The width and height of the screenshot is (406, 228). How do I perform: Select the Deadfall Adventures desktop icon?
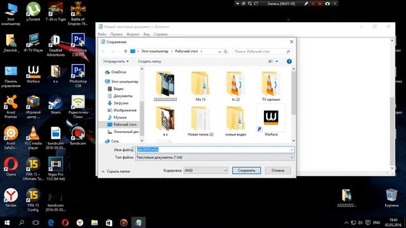[56, 45]
